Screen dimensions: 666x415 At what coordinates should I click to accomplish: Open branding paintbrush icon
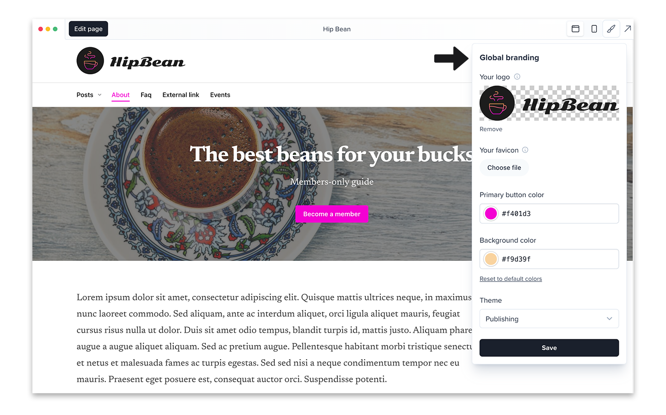pyautogui.click(x=611, y=29)
